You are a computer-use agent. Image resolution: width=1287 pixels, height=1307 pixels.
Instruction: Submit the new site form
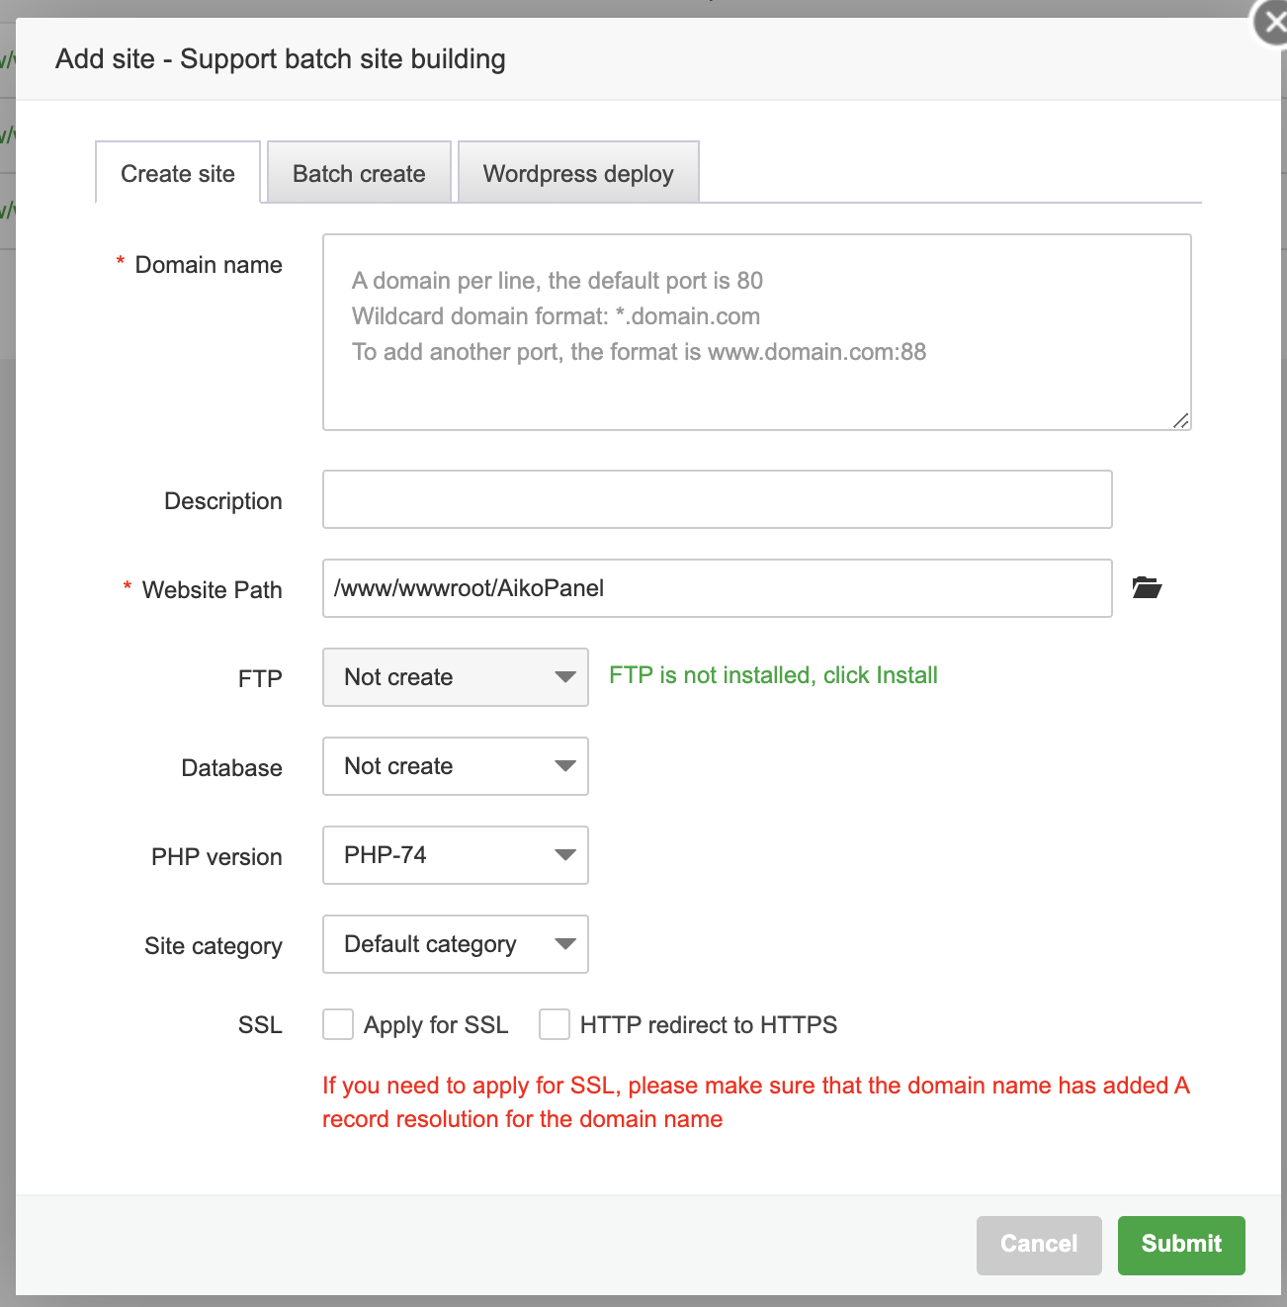pyautogui.click(x=1181, y=1245)
